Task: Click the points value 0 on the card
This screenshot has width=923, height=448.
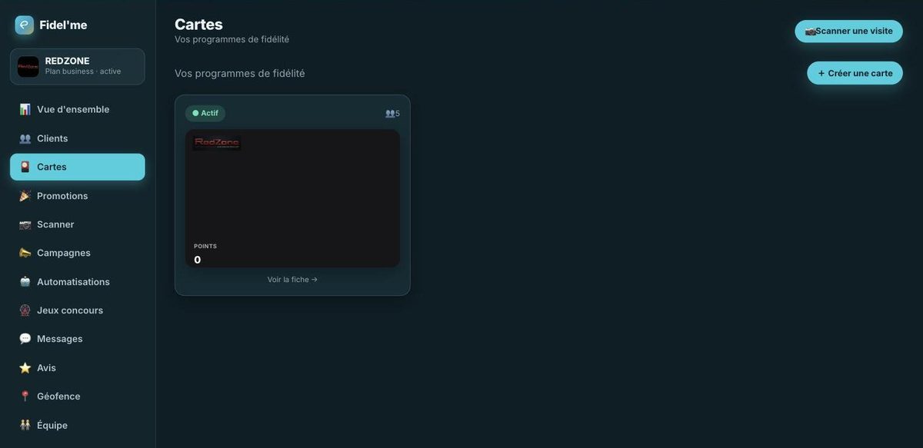Action: coord(198,260)
